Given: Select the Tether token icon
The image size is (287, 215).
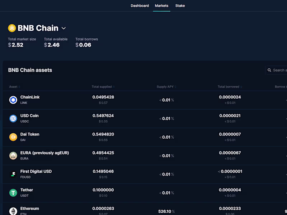Looking at the screenshot, I should (13, 193).
